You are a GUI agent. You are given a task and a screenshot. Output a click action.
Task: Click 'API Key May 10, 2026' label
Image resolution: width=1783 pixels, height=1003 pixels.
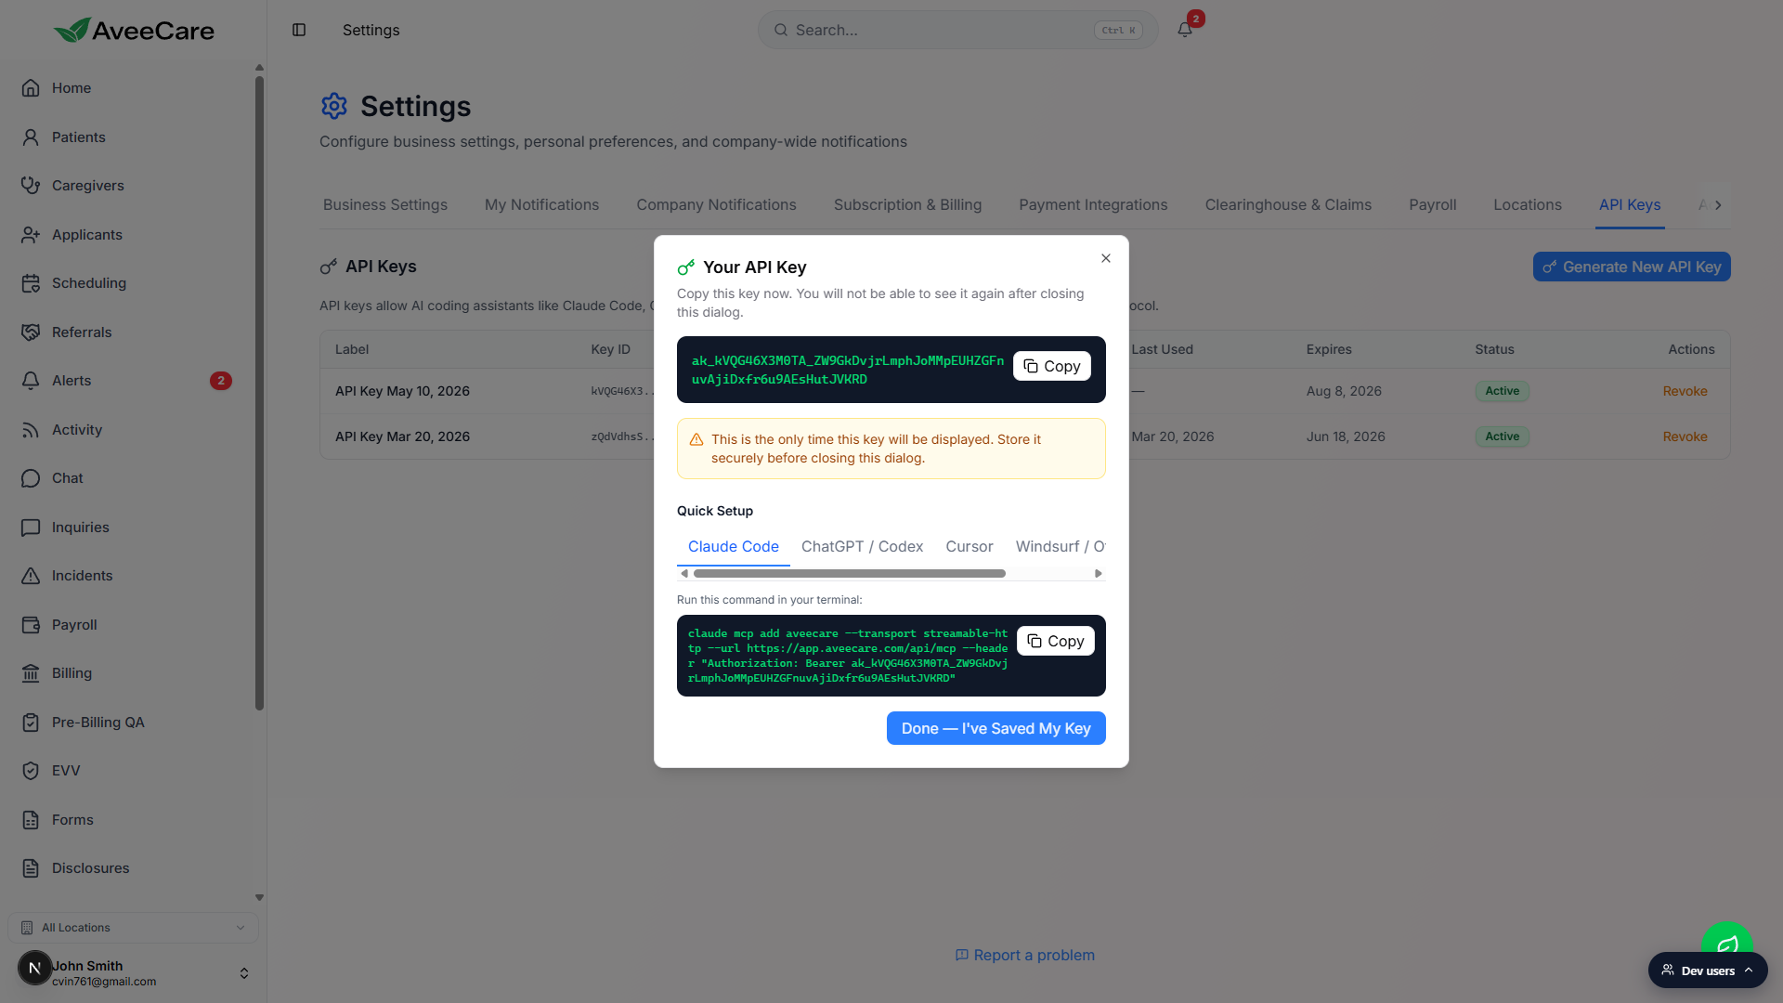point(402,391)
